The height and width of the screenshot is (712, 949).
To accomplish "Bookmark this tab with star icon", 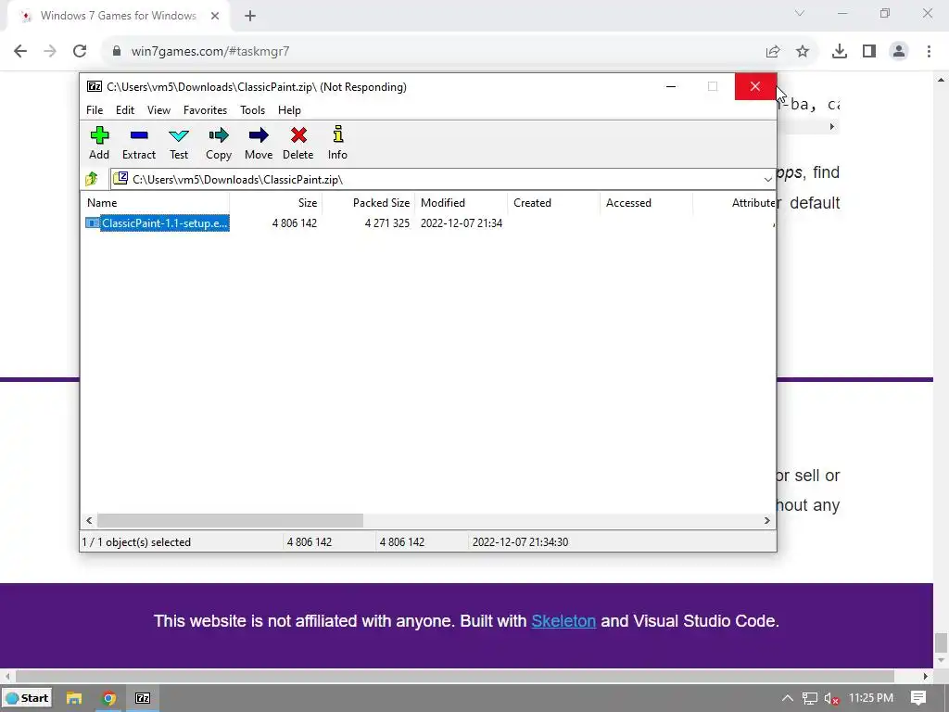I will tap(803, 52).
